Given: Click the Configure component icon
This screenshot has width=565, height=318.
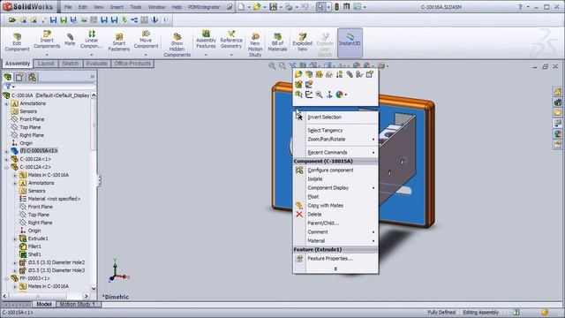Looking at the screenshot, I should [x=299, y=170].
